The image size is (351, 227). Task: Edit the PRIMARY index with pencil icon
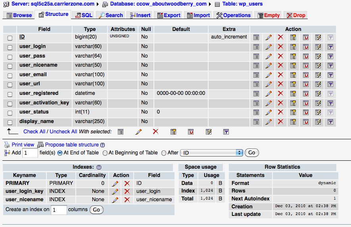pos(115,183)
